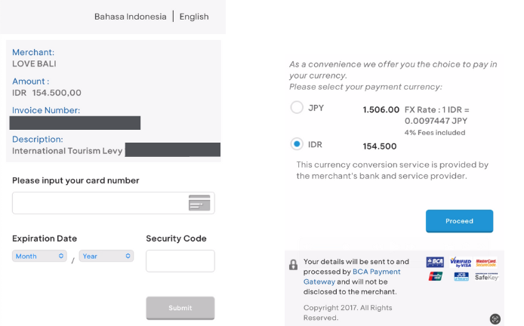
Task: Click the American Express SafeKey logo
Action: coord(486,277)
